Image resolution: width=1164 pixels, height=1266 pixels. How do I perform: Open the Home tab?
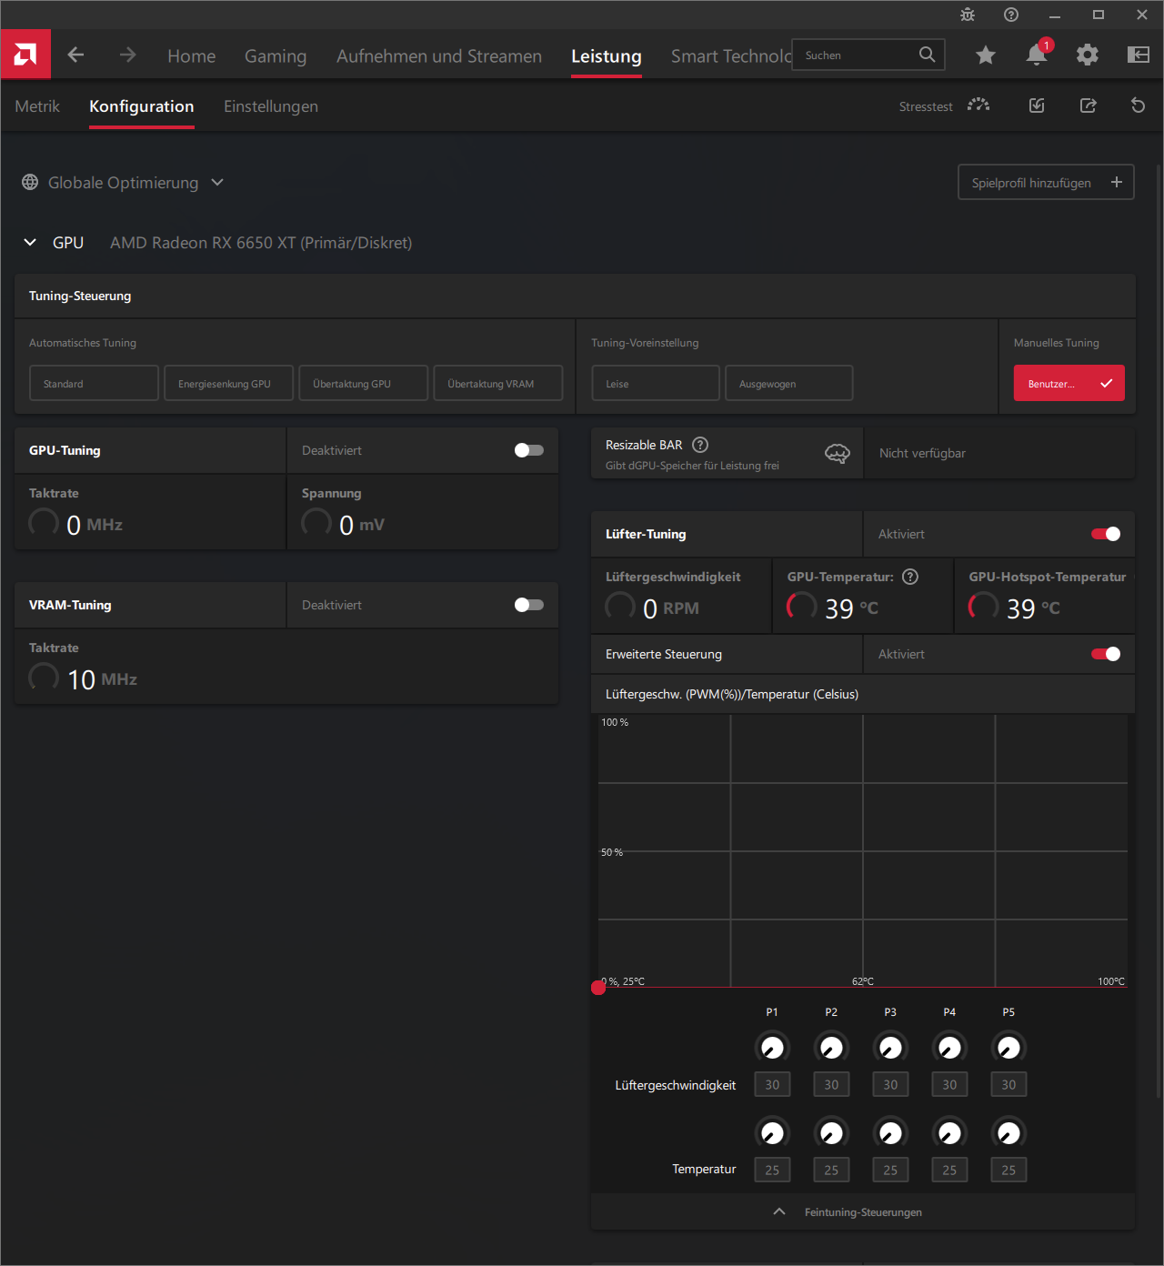coord(192,56)
